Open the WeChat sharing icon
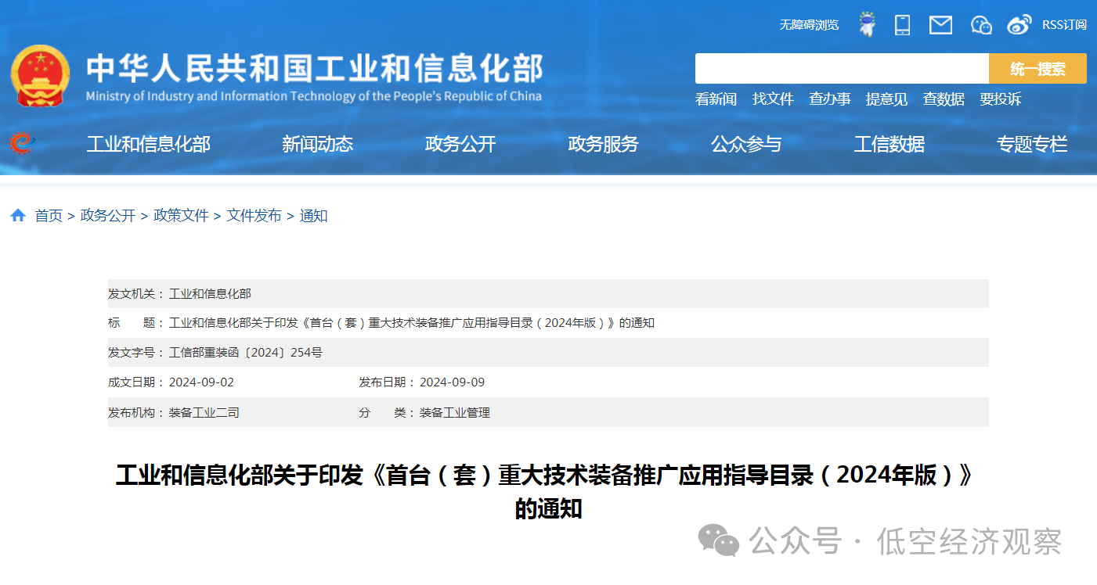Viewport: 1097px width, 585px height. pyautogui.click(x=980, y=24)
